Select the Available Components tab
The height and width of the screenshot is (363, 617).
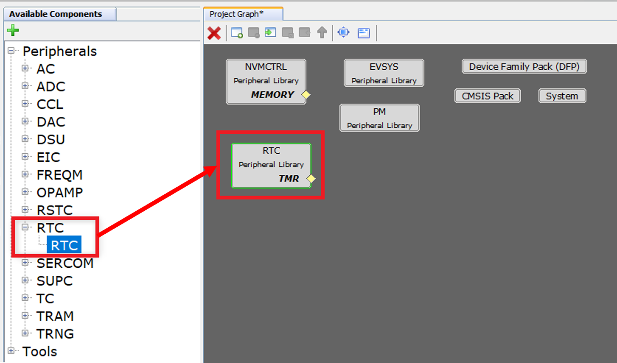[x=56, y=14]
